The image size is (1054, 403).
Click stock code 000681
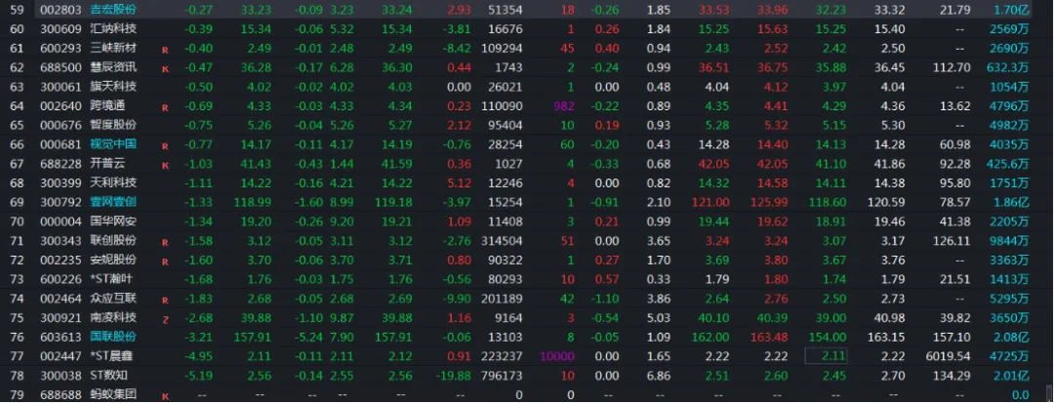61,144
